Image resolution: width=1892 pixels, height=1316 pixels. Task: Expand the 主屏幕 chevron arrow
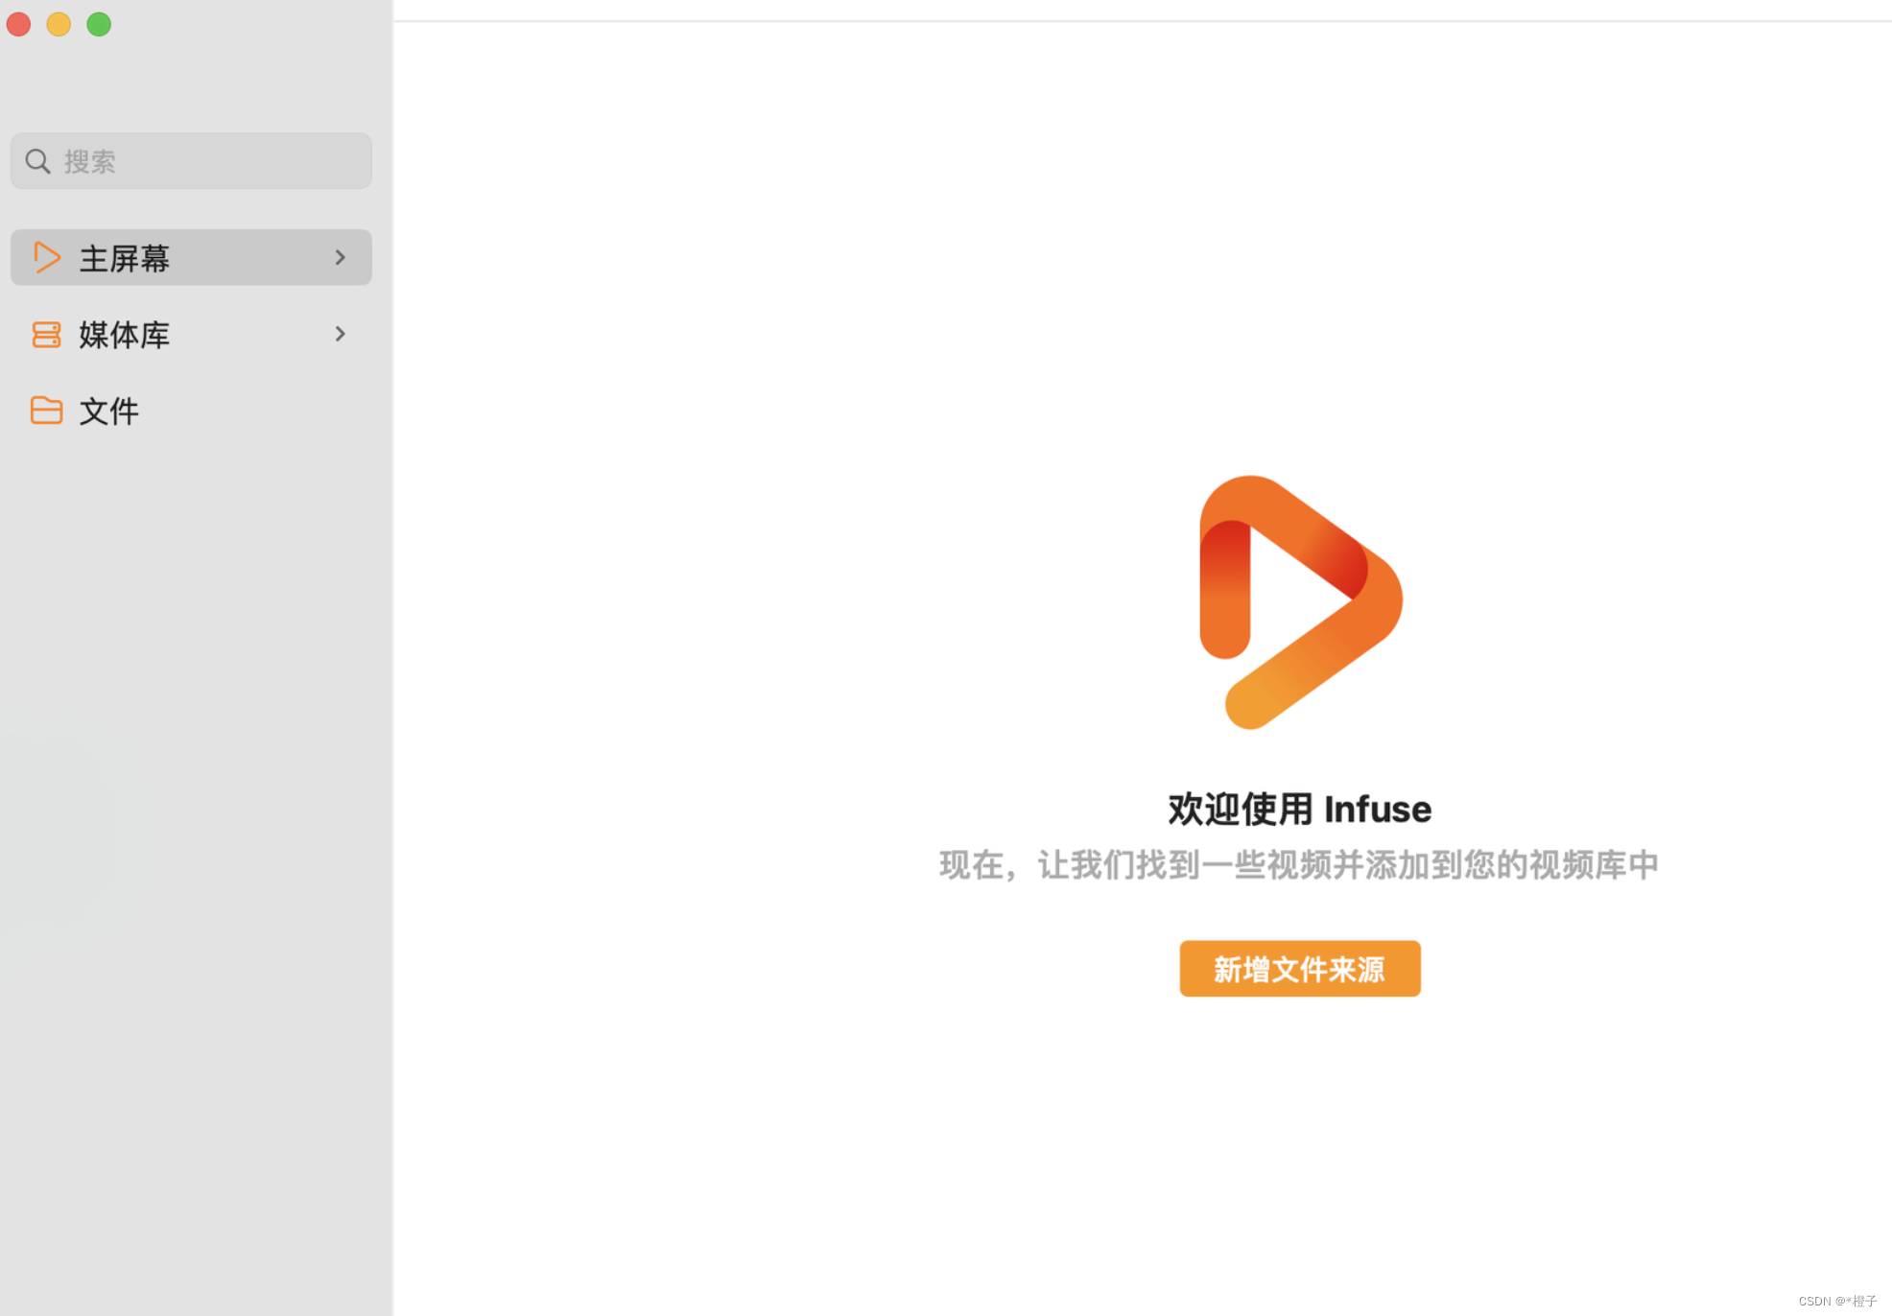340,257
